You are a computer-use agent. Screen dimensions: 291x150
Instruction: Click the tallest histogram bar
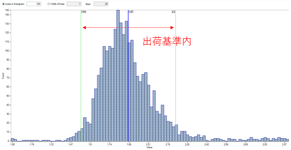click(x=118, y=75)
